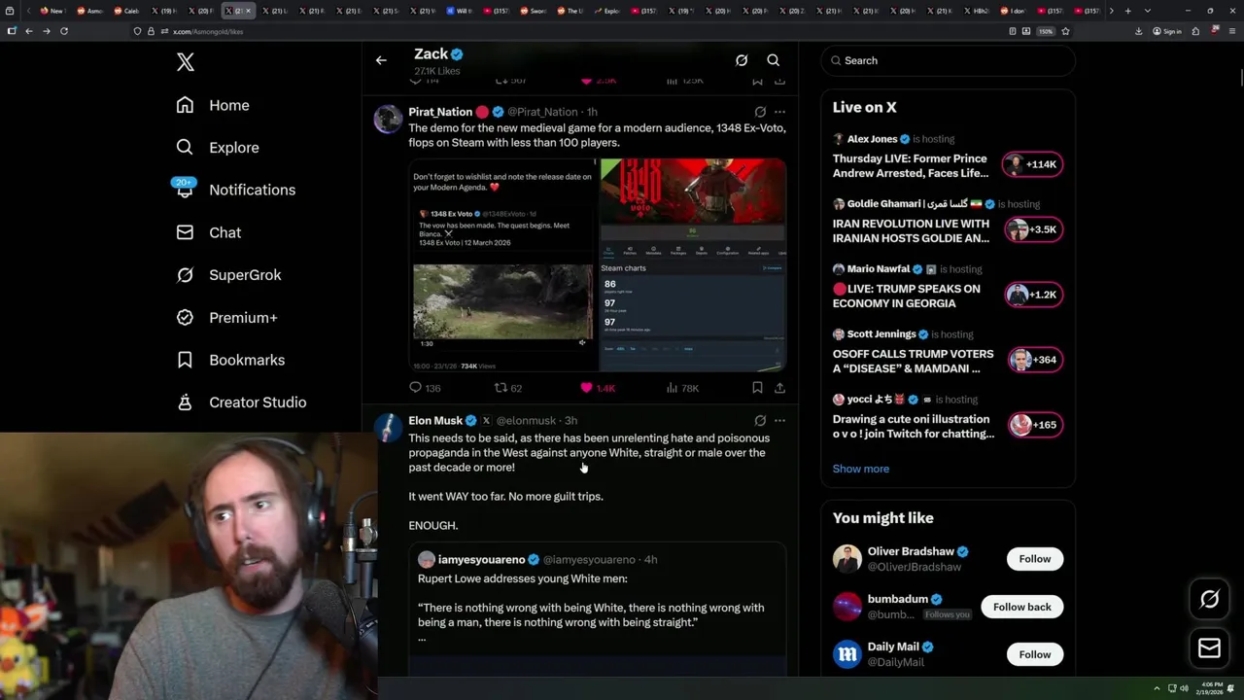Open more options for Pirat_Nation post
This screenshot has width=1244, height=700.
pyautogui.click(x=779, y=112)
